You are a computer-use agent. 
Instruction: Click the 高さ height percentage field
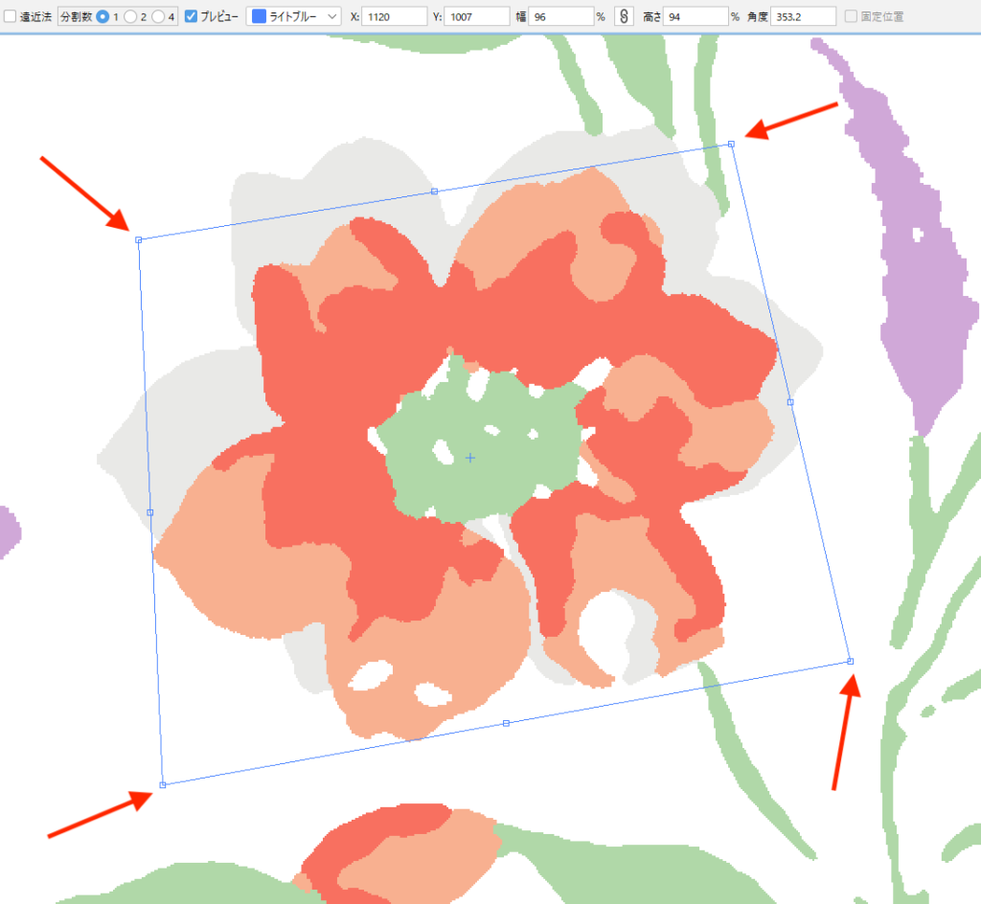696,16
